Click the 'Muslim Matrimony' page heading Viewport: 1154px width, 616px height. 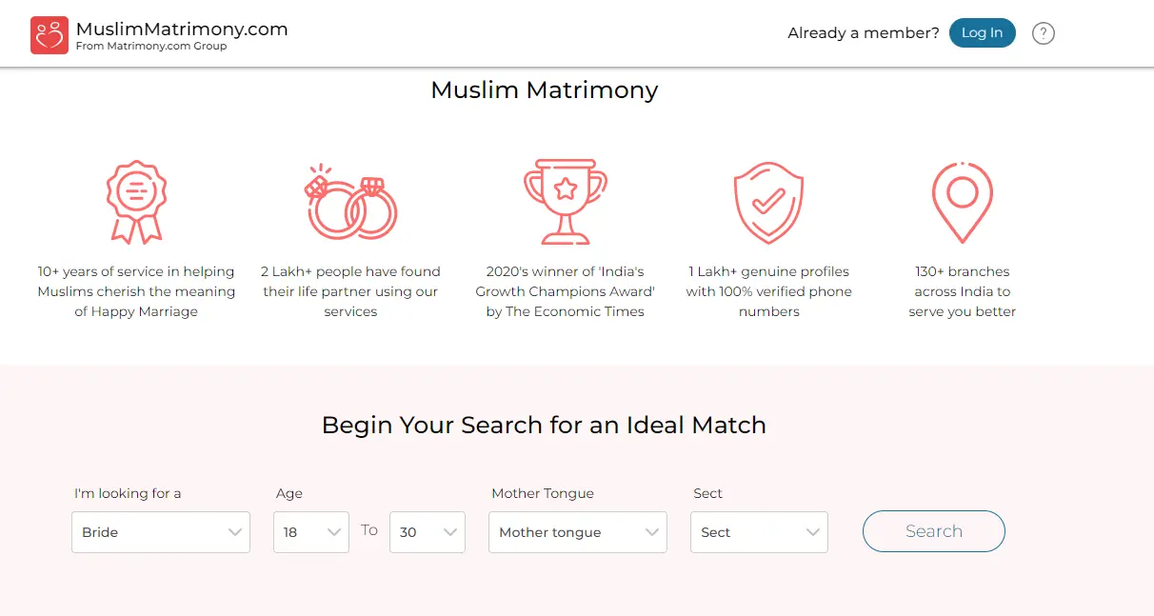(544, 90)
